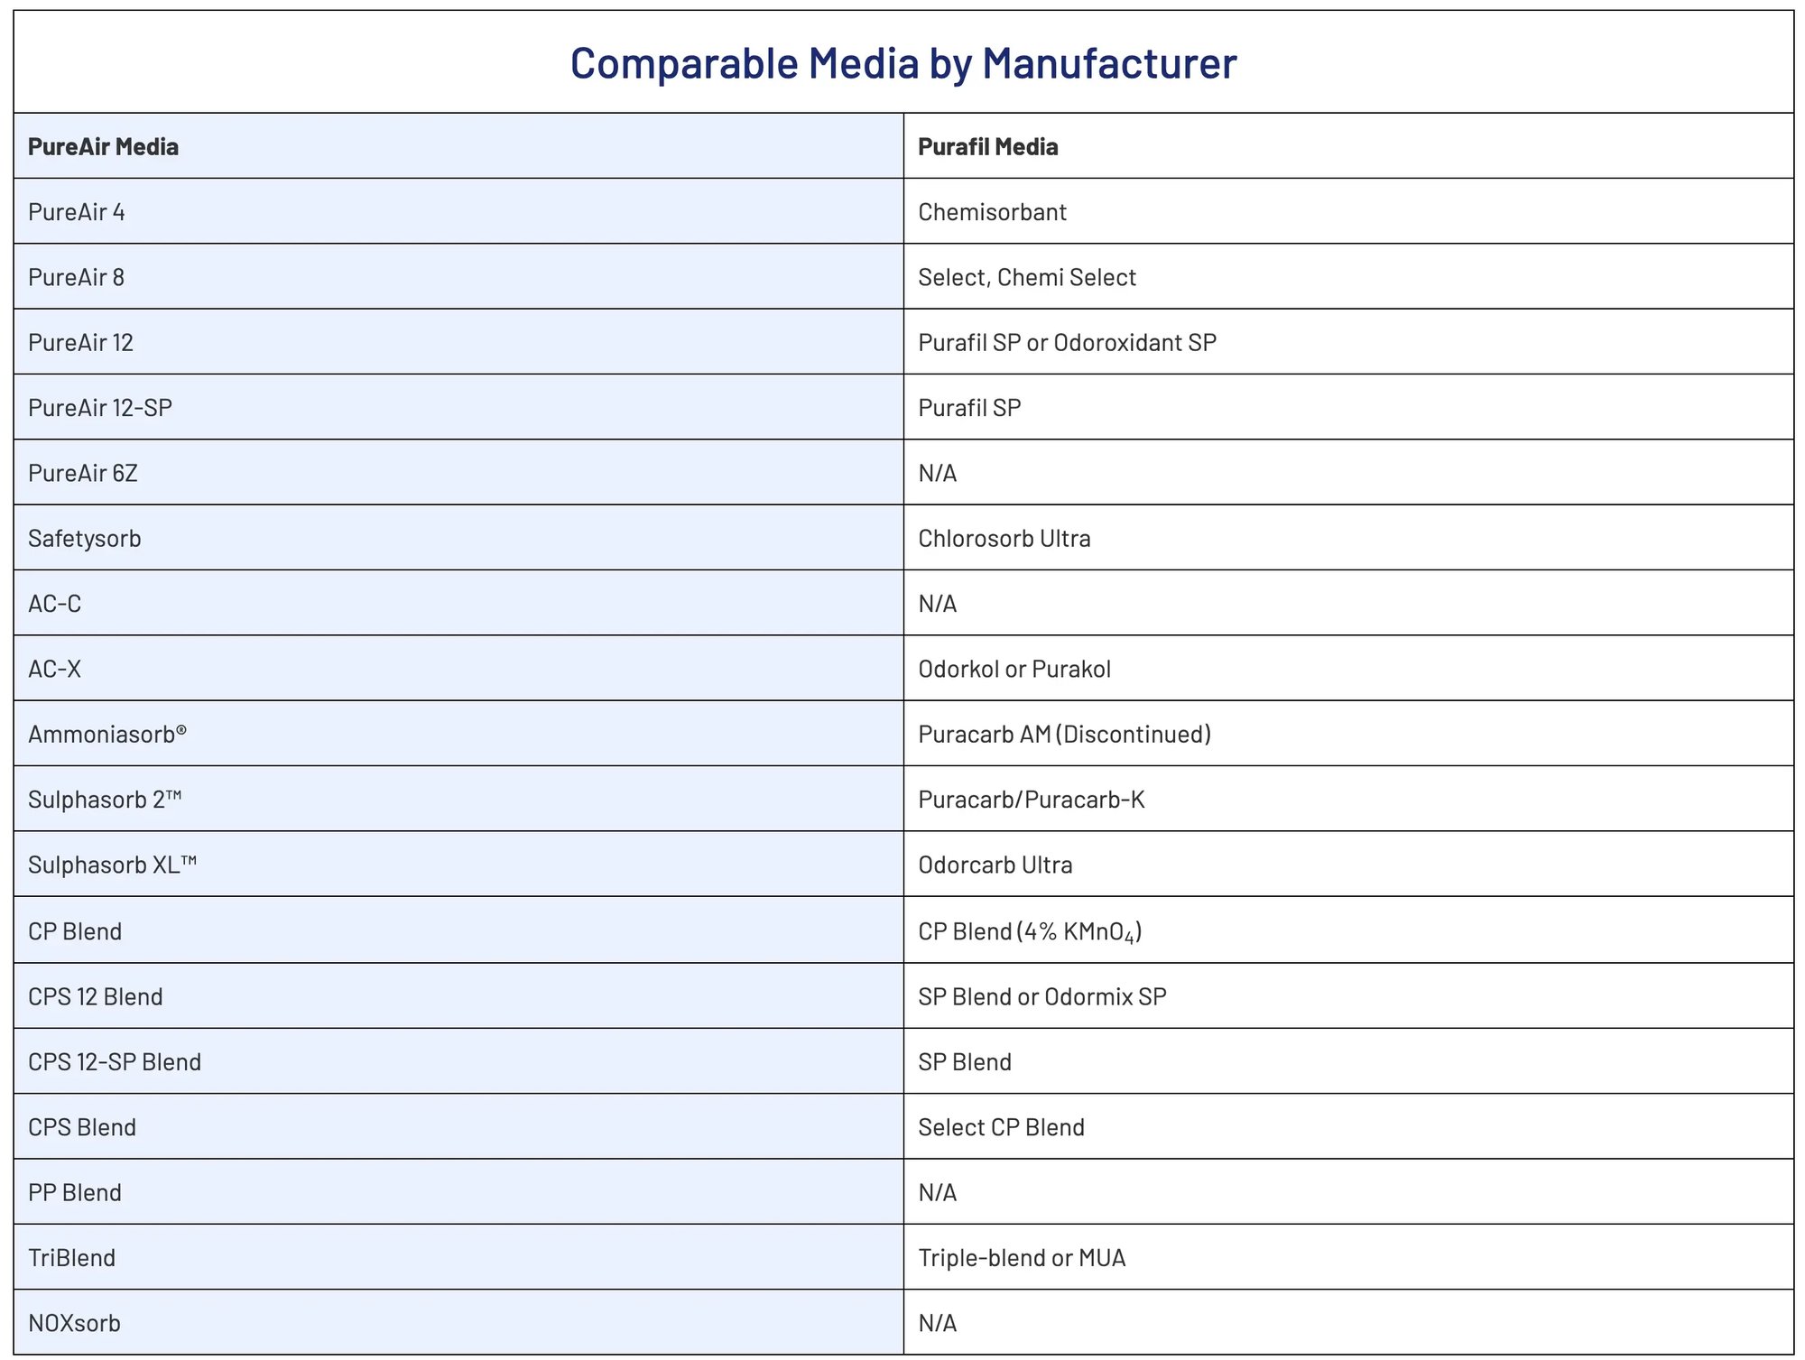Select the NOXsorb cell
This screenshot has width=1805, height=1360.
tap(74, 1323)
